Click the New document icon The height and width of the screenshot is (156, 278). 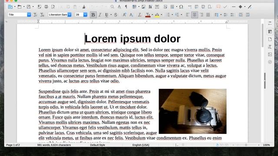(x=10, y=7)
